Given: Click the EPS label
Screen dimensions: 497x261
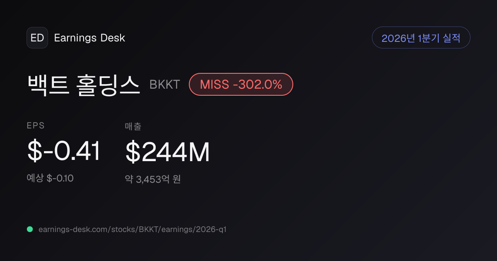Looking at the screenshot, I should (35, 126).
